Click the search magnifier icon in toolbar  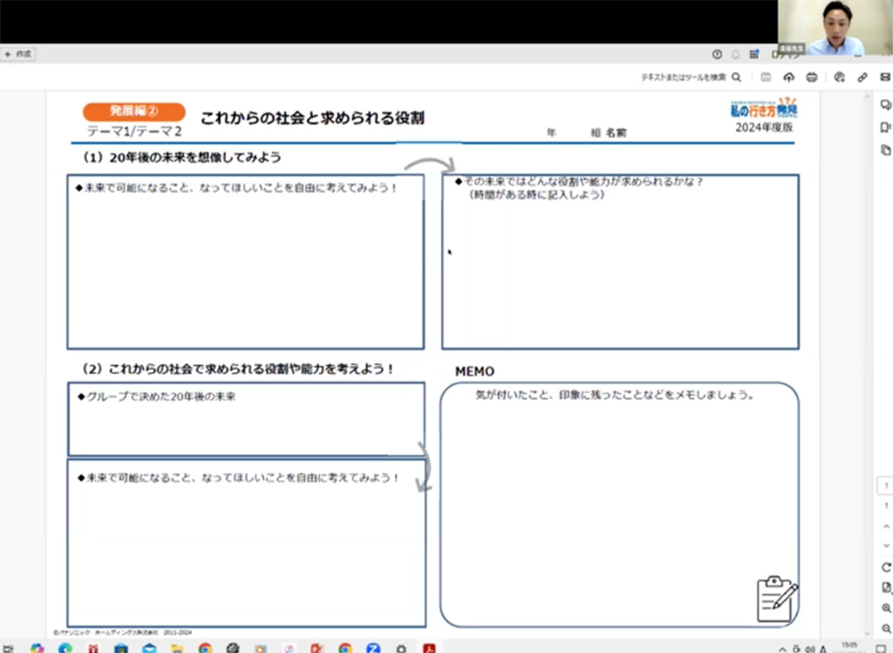click(737, 78)
